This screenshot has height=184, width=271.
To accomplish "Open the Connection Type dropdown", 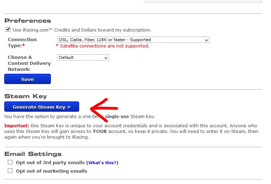I will pyautogui.click(x=133, y=40).
